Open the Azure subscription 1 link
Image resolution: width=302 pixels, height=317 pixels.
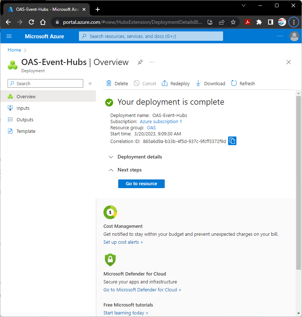coord(161,121)
